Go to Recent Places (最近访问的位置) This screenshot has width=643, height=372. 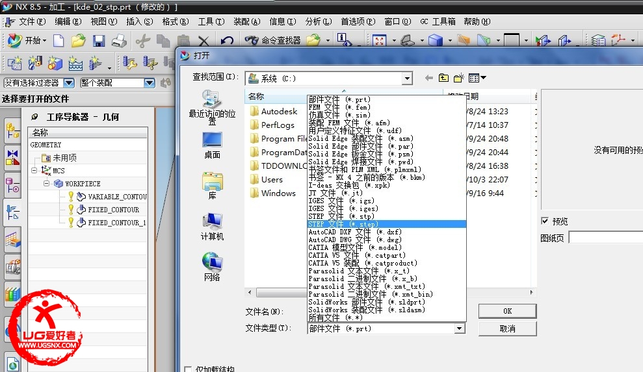tap(212, 107)
